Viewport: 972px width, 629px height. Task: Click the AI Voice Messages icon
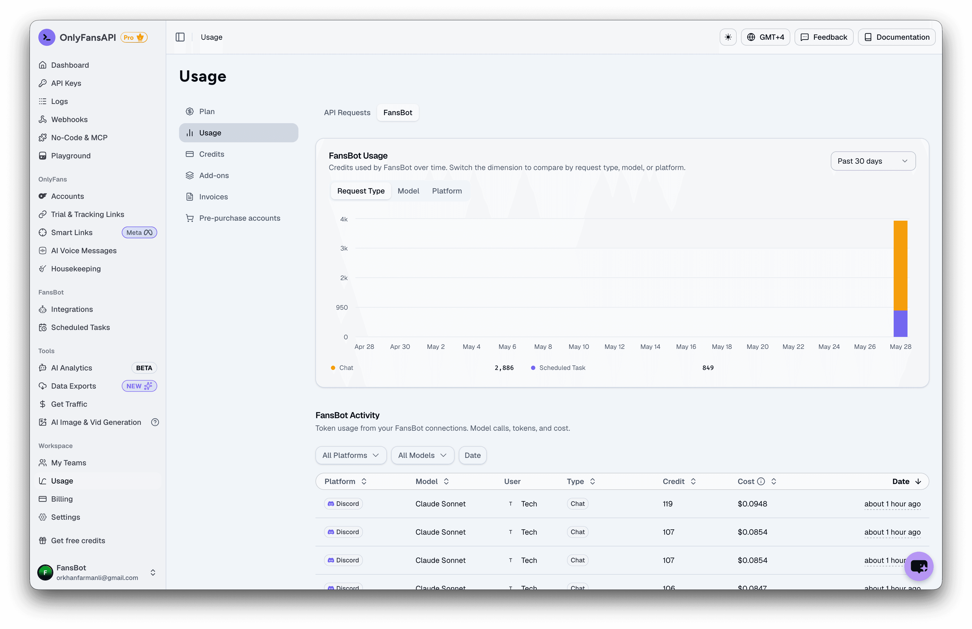point(42,250)
